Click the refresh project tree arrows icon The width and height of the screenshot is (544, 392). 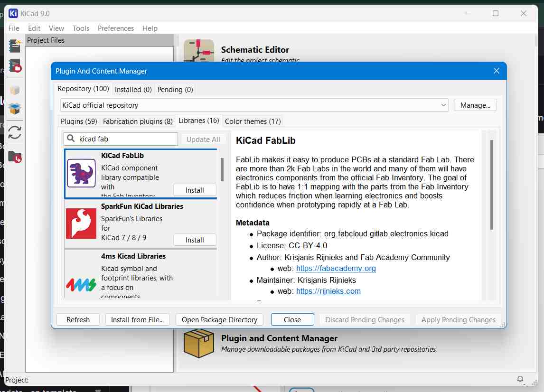(15, 132)
